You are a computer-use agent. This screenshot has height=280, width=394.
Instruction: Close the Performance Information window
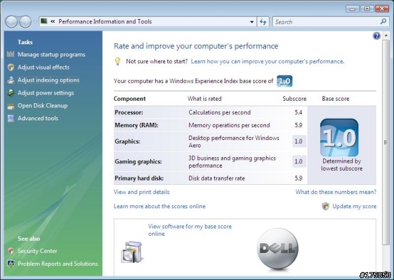[x=382, y=9]
